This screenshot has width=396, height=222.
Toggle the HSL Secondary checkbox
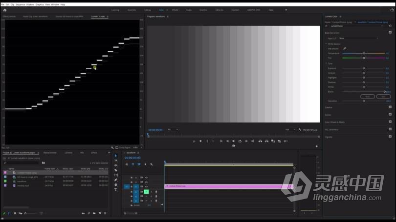pos(390,129)
